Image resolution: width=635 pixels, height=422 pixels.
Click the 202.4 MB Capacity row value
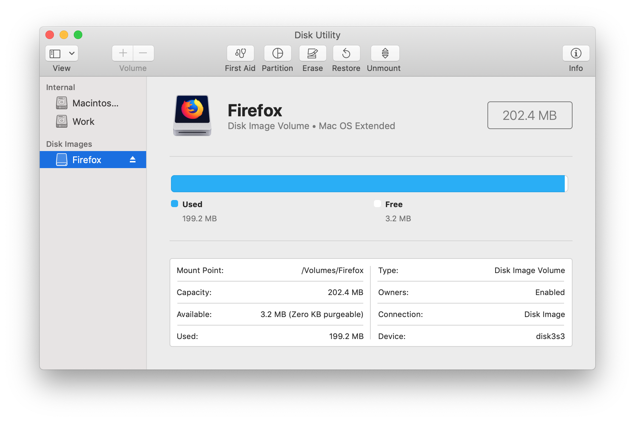pyautogui.click(x=346, y=292)
